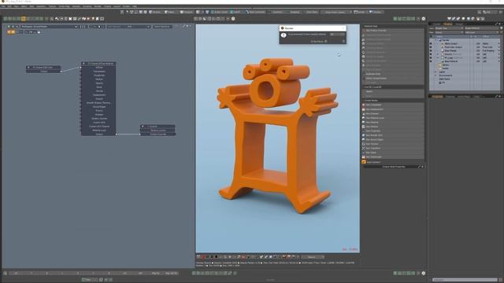The height and width of the screenshot is (283, 504).
Task: Toggle the orange Auto Connect button
Action: 364,162
